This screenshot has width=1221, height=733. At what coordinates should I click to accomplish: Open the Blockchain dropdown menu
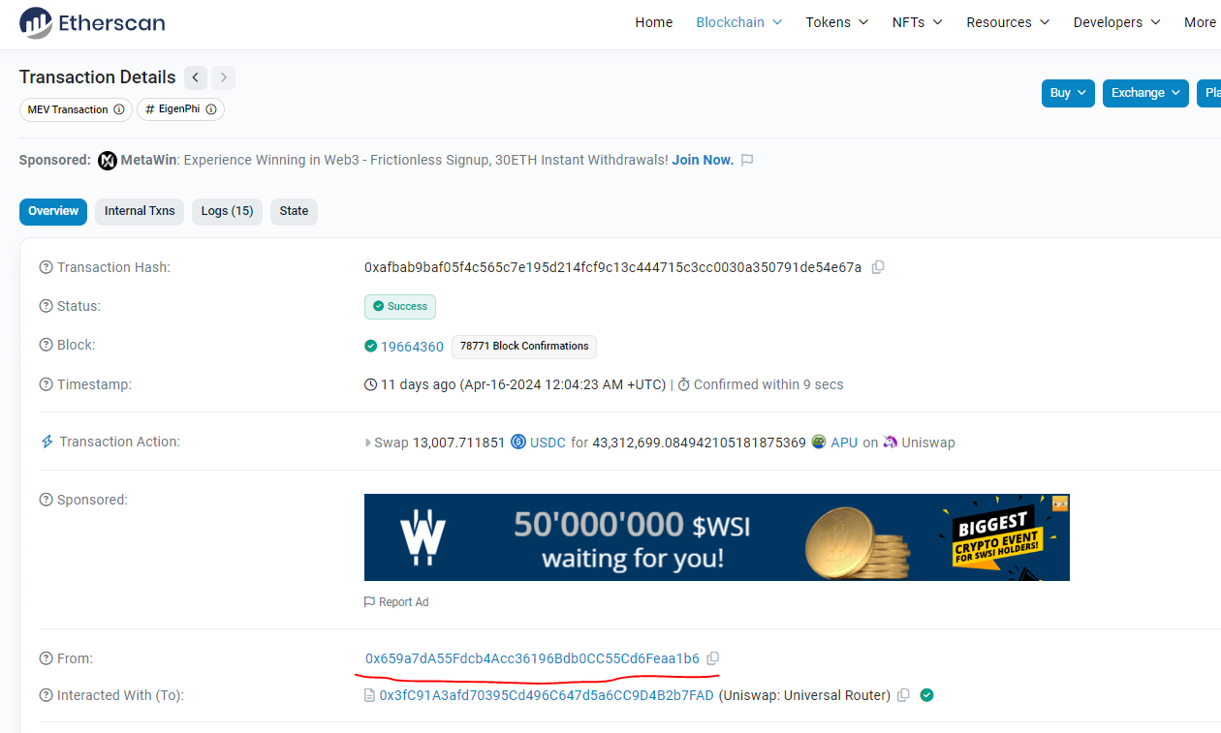point(738,22)
